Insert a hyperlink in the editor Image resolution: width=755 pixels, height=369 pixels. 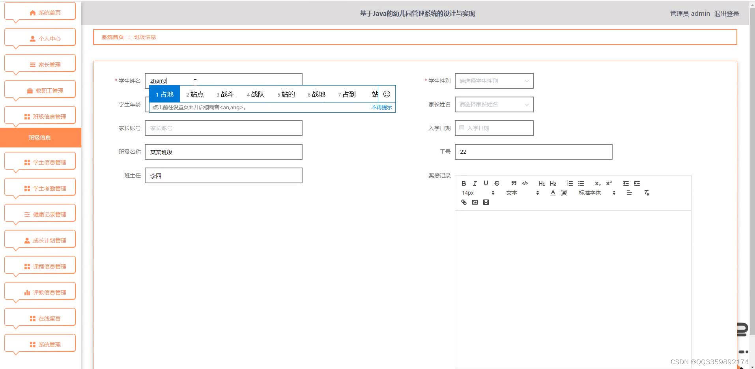click(464, 202)
